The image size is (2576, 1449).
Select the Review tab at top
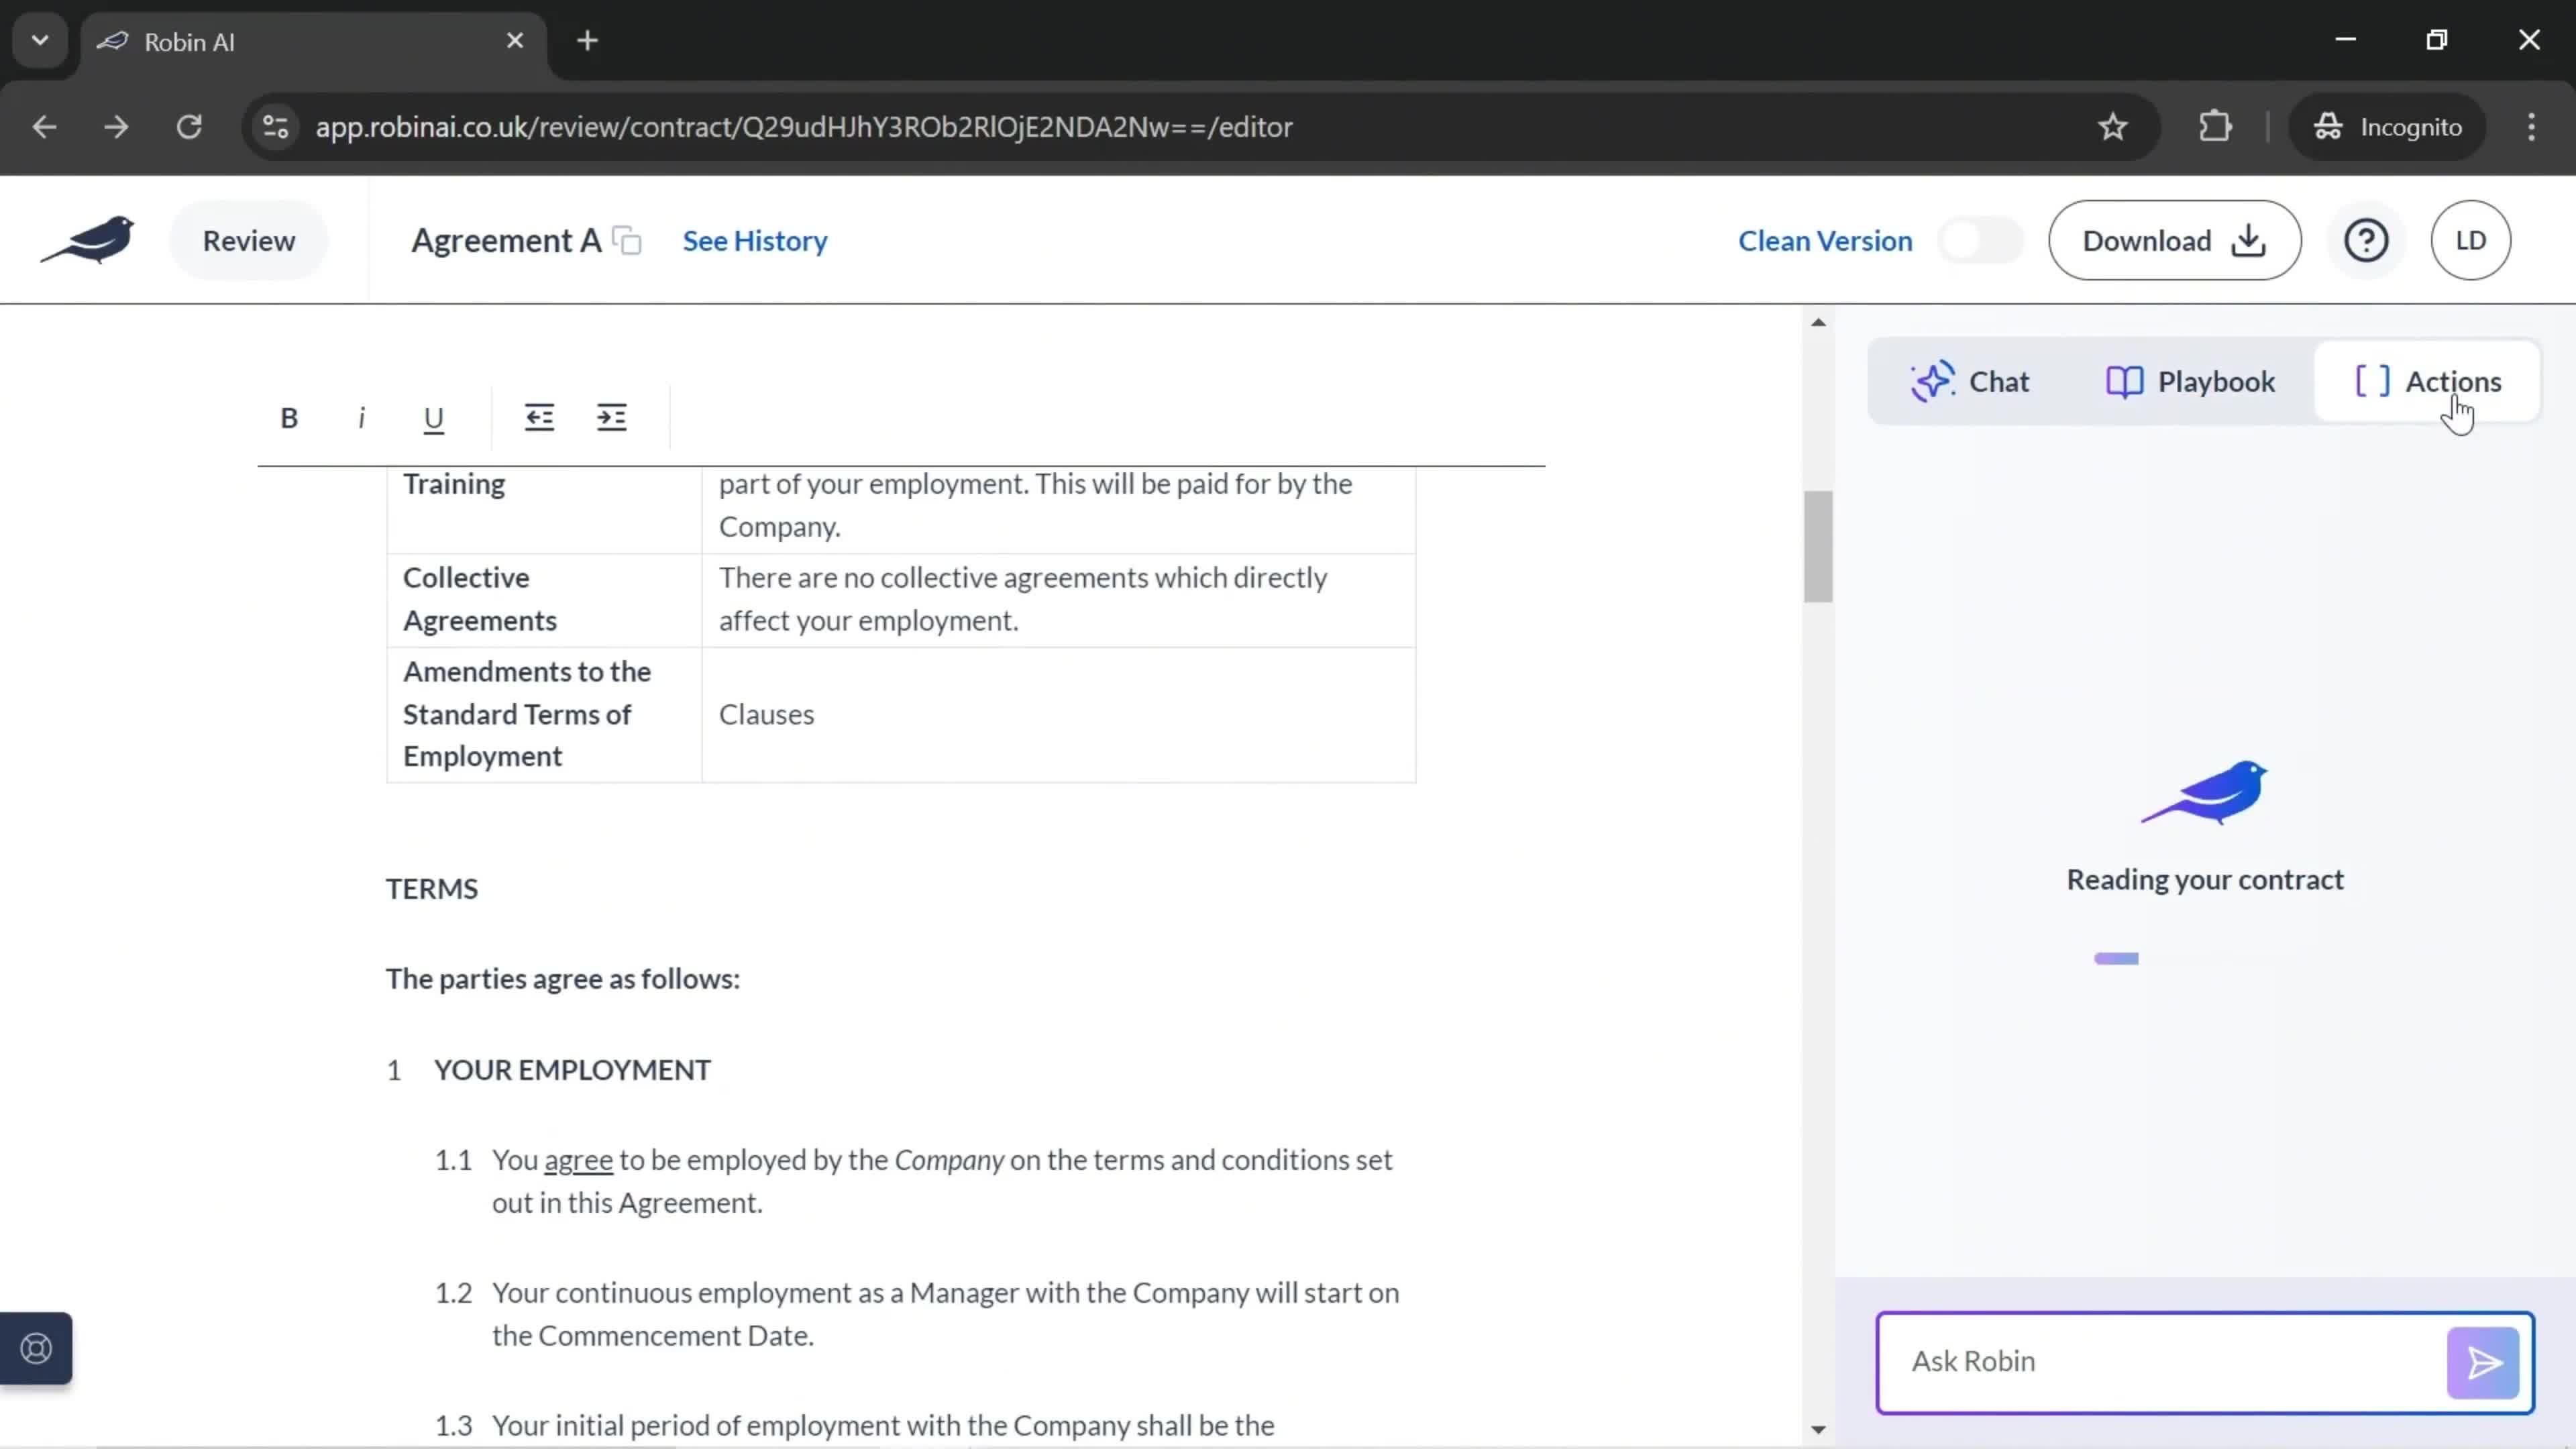click(248, 239)
